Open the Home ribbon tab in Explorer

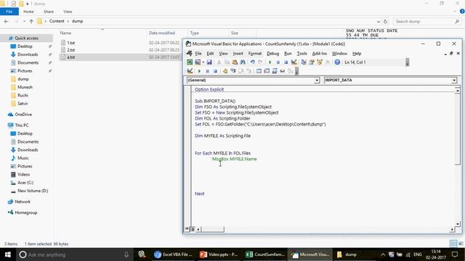coord(28,12)
